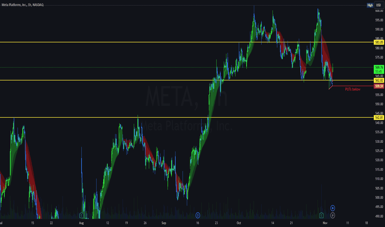Click the blue star event icon

(333, 208)
